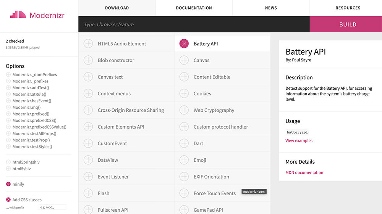Remove the checked Battery API detect
Screen dimensions: 382x214
(x=184, y=44)
